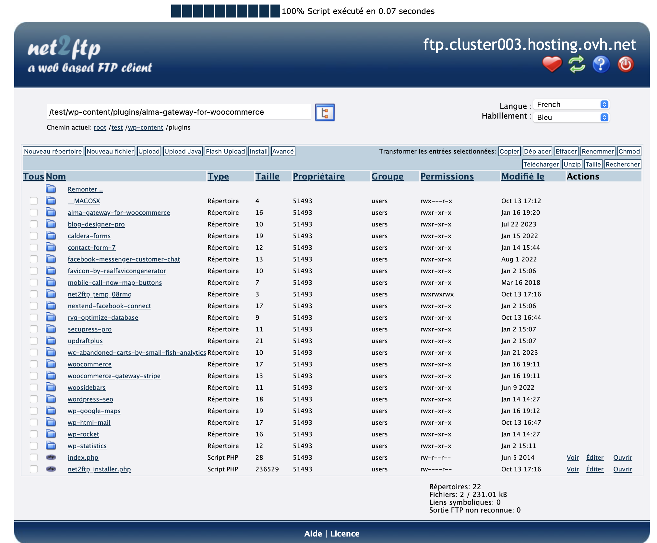The width and height of the screenshot is (657, 543).
Task: Log out using the red power icon
Action: pos(626,64)
